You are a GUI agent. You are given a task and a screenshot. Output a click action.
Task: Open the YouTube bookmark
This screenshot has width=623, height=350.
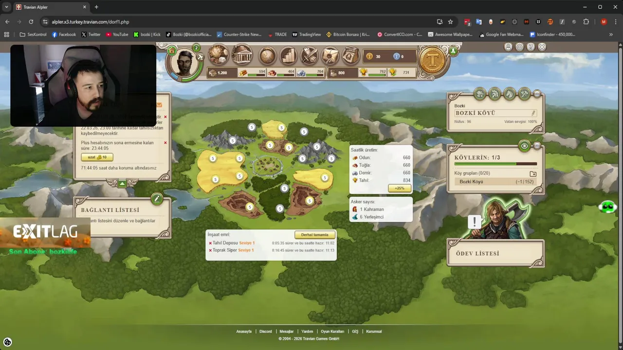point(117,35)
